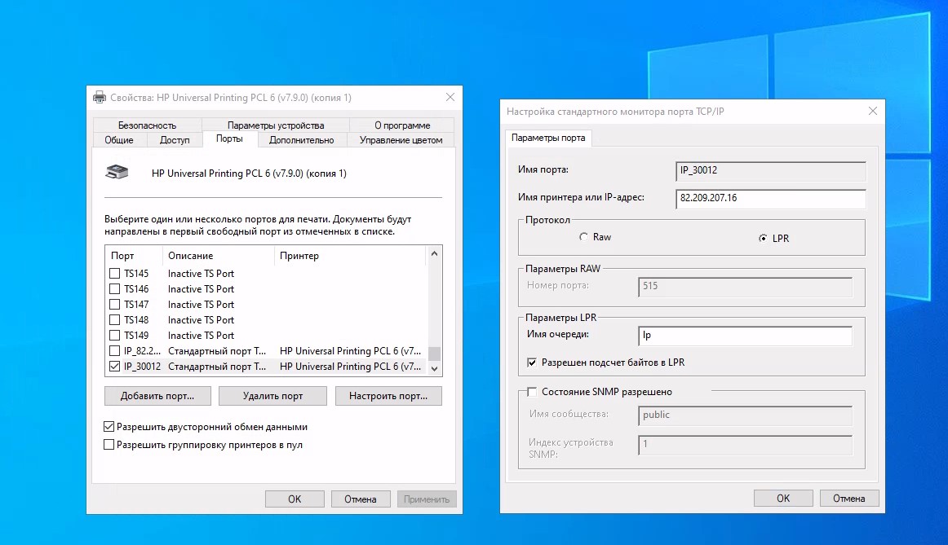
Task: Select the LPR protocol radio button
Action: coord(763,239)
